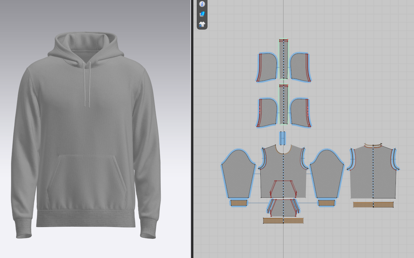Click the locked T-shirt garment icon
This screenshot has width=414, height=258.
coord(202,24)
